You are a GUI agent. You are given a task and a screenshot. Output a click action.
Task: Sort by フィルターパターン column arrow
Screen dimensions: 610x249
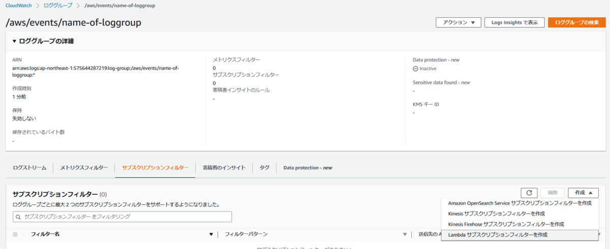click(405, 234)
